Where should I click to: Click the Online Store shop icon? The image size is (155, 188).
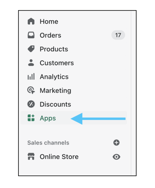31,156
